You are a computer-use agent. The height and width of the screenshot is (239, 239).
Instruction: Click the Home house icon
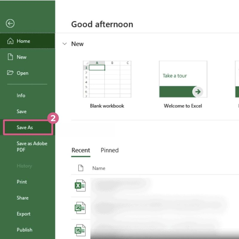click(x=10, y=41)
